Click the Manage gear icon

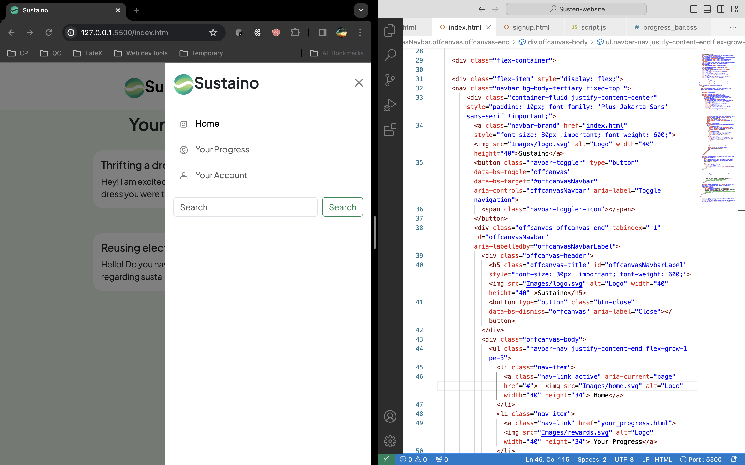pyautogui.click(x=390, y=441)
